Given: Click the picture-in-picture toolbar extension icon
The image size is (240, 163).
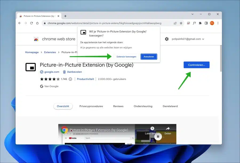Looking at the screenshot, I should [189, 23].
